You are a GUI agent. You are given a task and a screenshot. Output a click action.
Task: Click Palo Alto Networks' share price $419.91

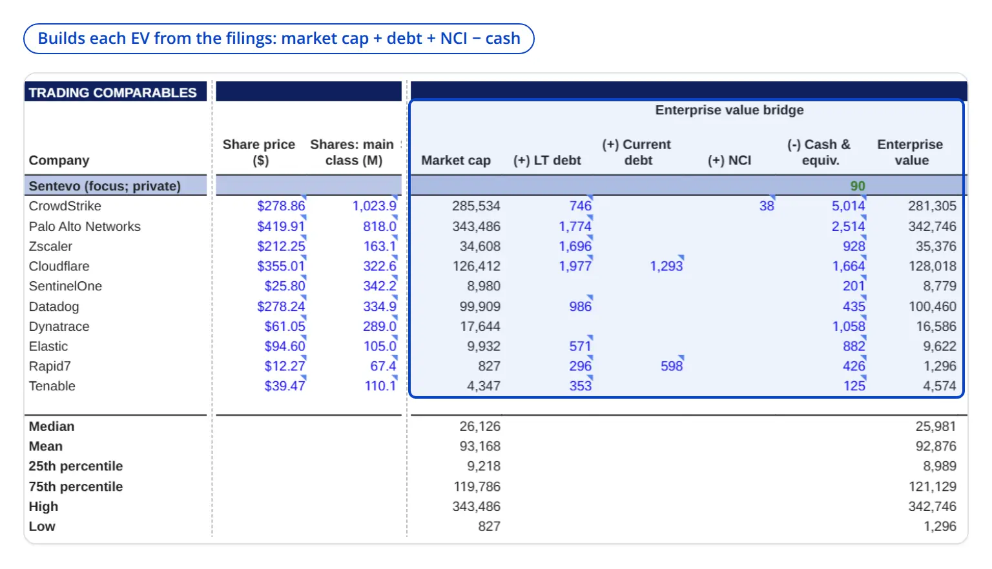point(281,226)
